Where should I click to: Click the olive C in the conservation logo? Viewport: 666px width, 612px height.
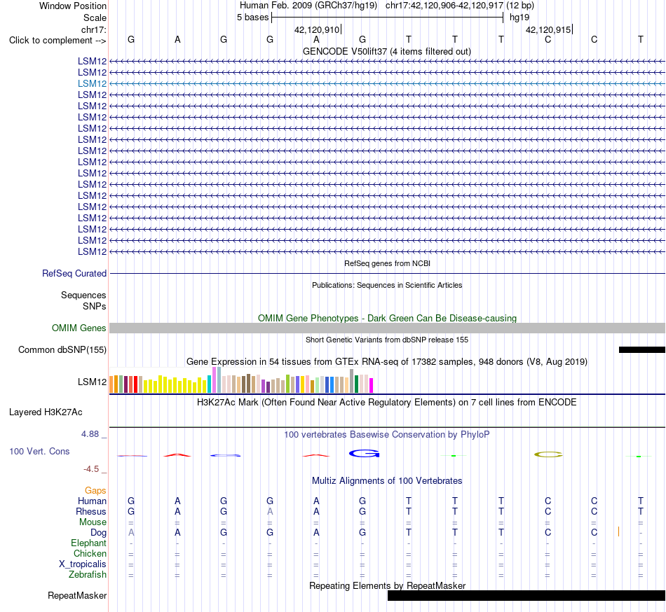548,454
